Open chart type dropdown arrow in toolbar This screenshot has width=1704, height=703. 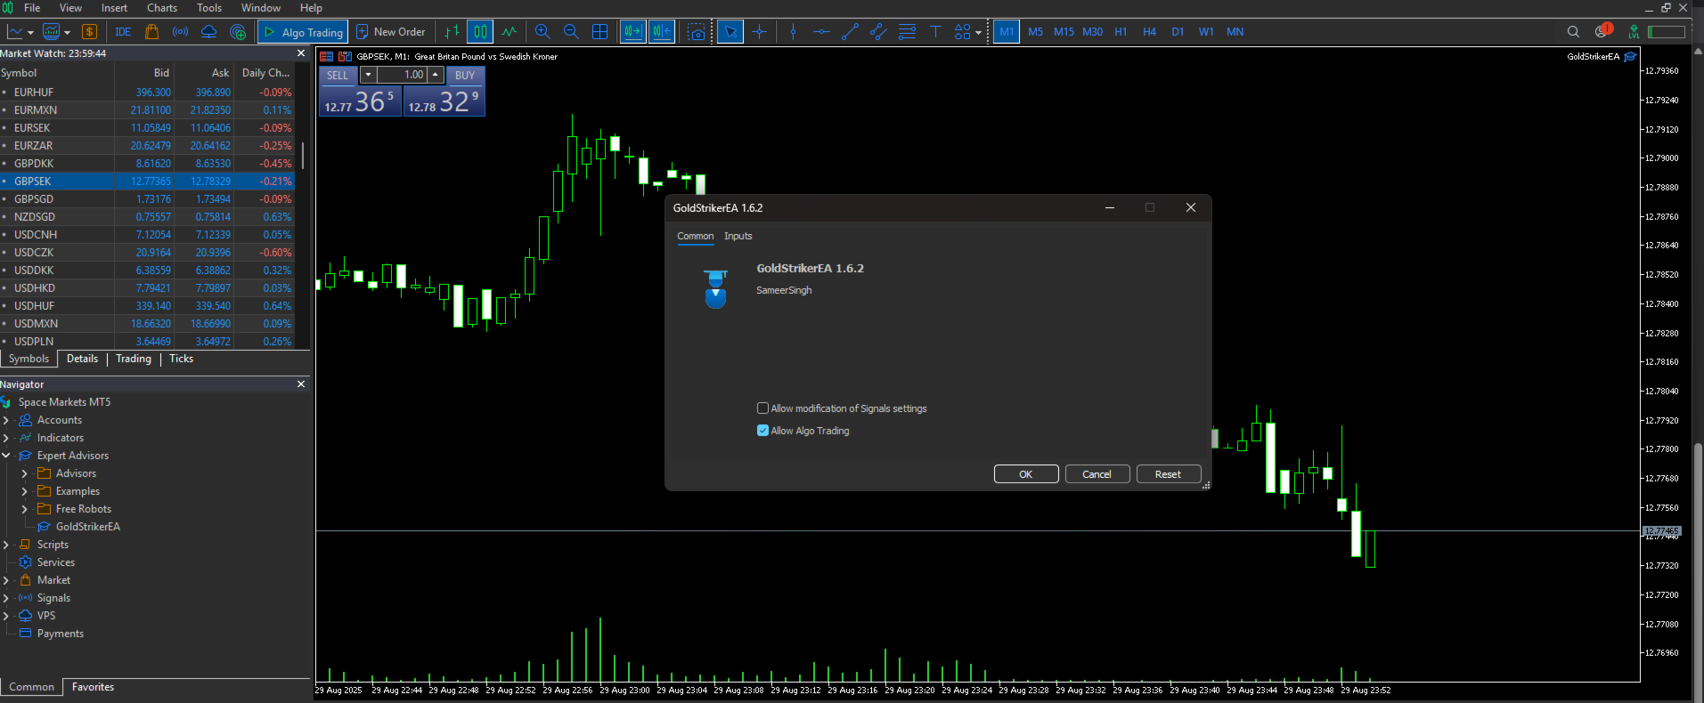[30, 33]
